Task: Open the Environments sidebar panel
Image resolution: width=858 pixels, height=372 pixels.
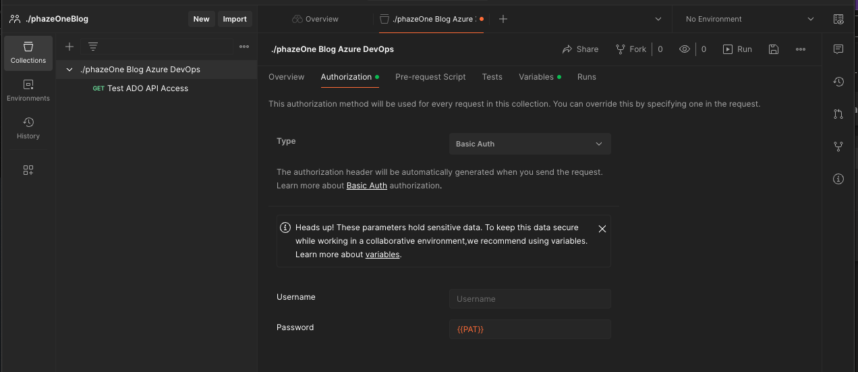Action: (28, 90)
